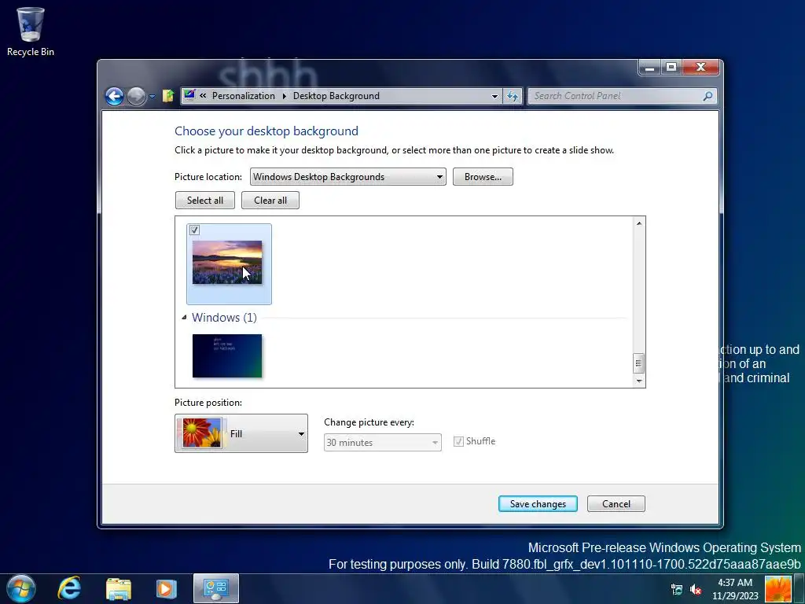Open recent pages dropdown next to Forward arrow
This screenshot has height=604, width=805.
pyautogui.click(x=152, y=96)
